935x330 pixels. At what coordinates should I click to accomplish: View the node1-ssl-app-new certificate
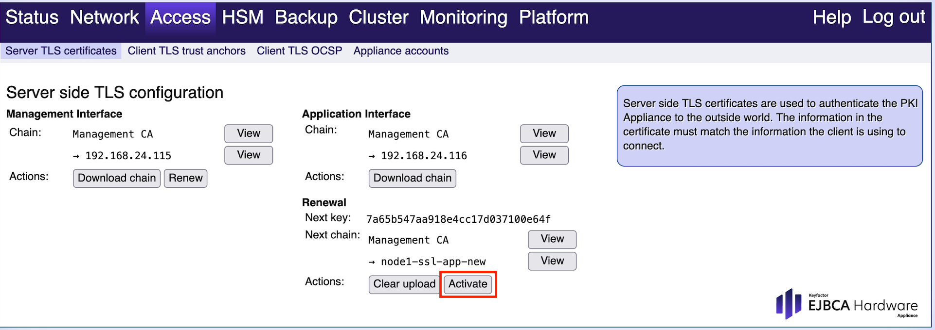pyautogui.click(x=552, y=261)
